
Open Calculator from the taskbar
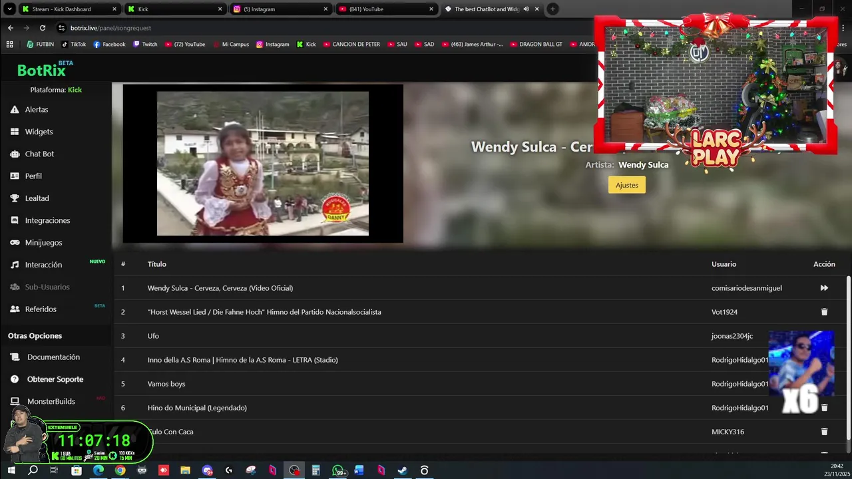(316, 470)
